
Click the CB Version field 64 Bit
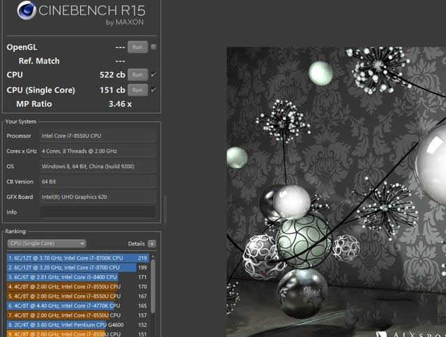click(98, 181)
